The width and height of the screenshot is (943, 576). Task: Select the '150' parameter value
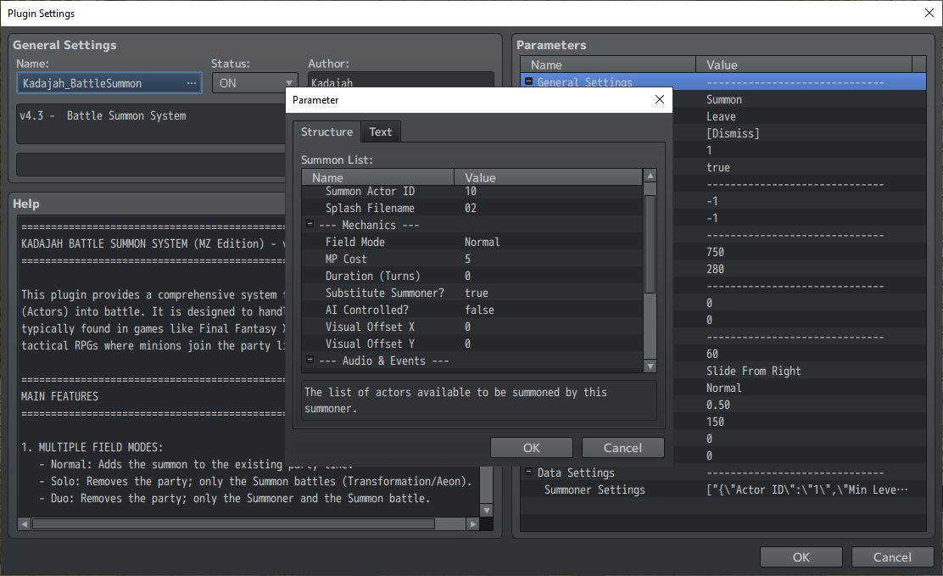tap(715, 422)
